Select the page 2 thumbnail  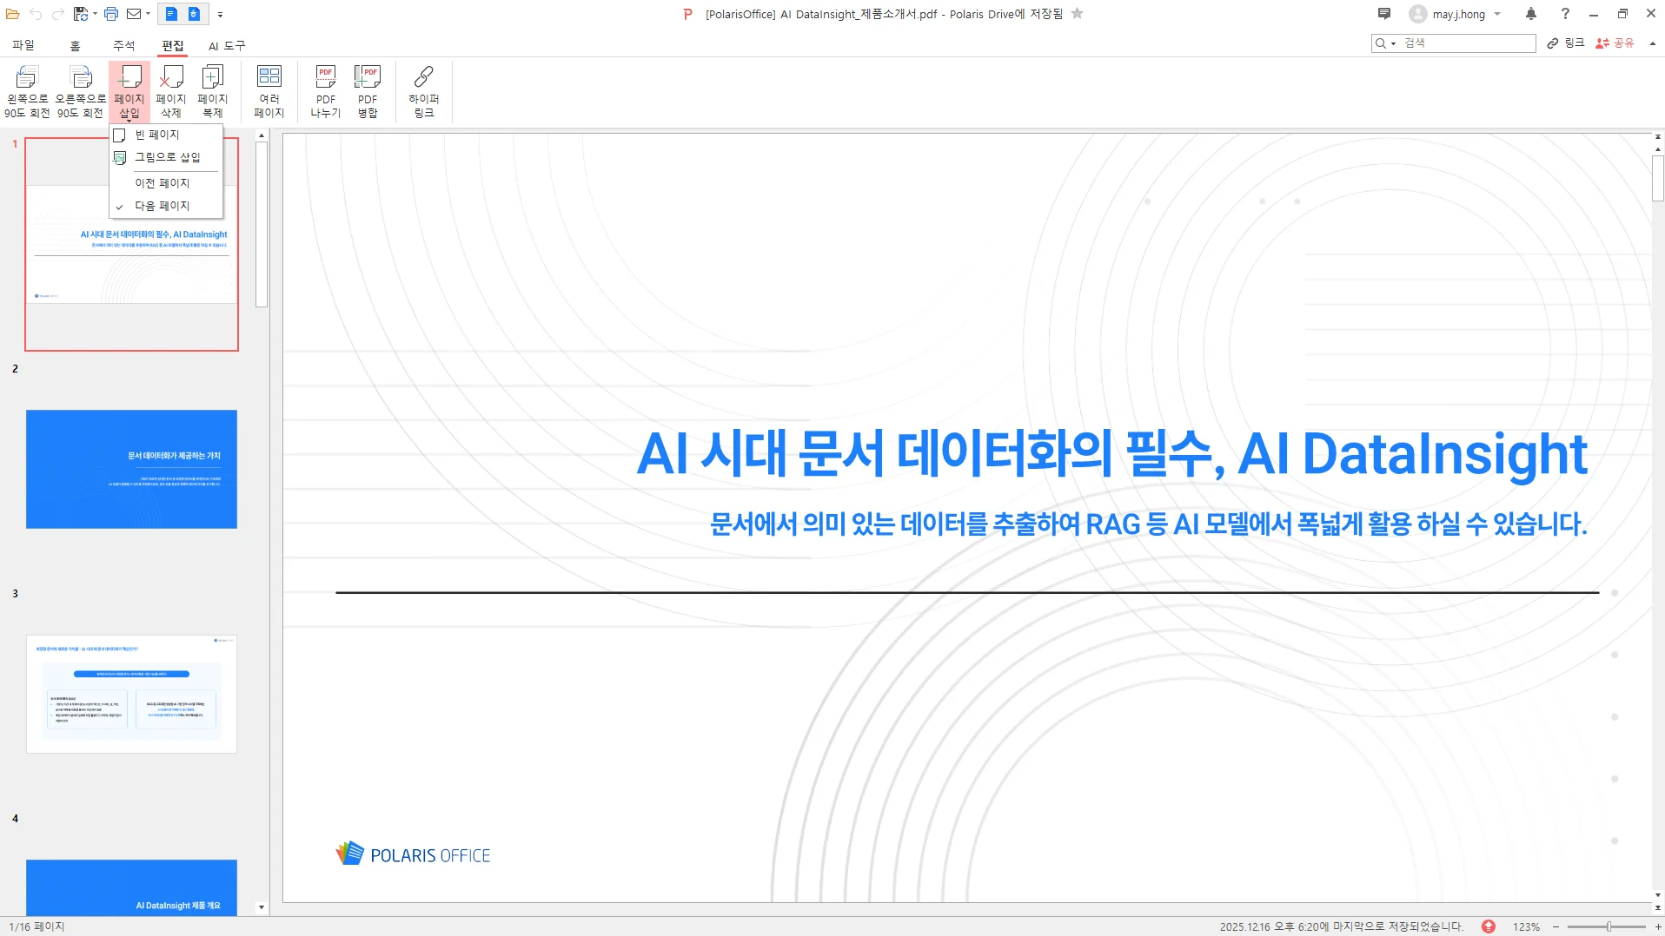(x=131, y=469)
